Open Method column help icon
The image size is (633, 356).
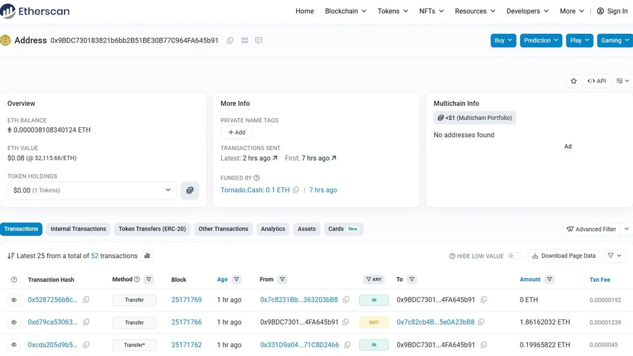pos(137,279)
